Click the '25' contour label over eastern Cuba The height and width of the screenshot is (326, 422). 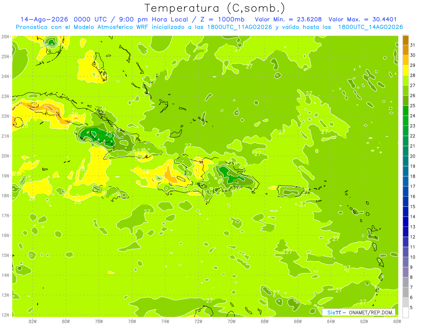(x=109, y=134)
